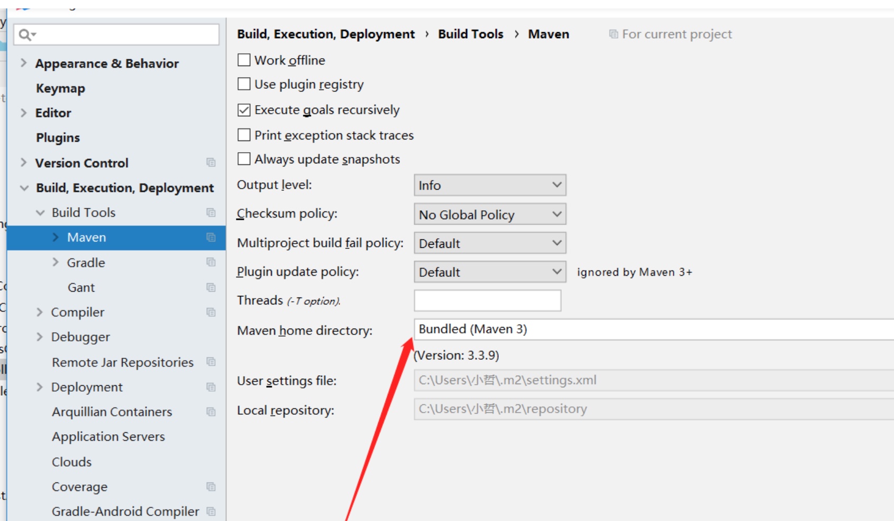Click project-level icon beside Compiler
894x521 pixels.
pos(211,312)
